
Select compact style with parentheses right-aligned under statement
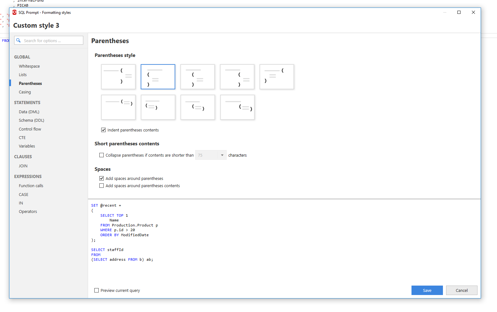[x=237, y=107]
